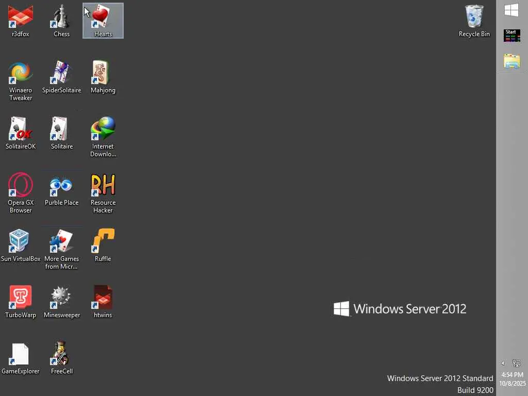Select the SpiderSolitaire shortcut
This screenshot has height=396, width=528.
pyautogui.click(x=62, y=77)
